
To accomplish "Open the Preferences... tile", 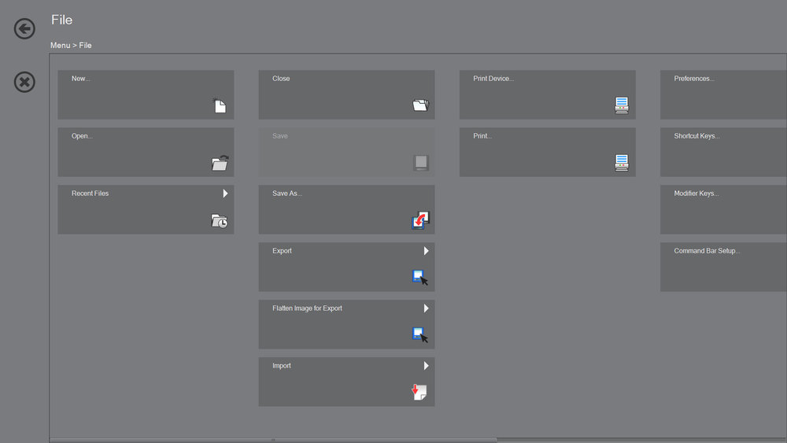I will pyautogui.click(x=723, y=95).
